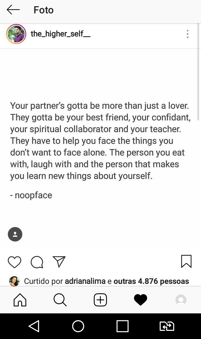View the_higher_self__ story avatar
Screen dimensions: 201x339
tap(16, 34)
